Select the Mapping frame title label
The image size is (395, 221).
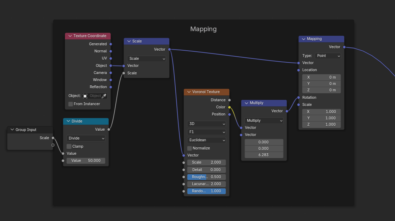[203, 29]
